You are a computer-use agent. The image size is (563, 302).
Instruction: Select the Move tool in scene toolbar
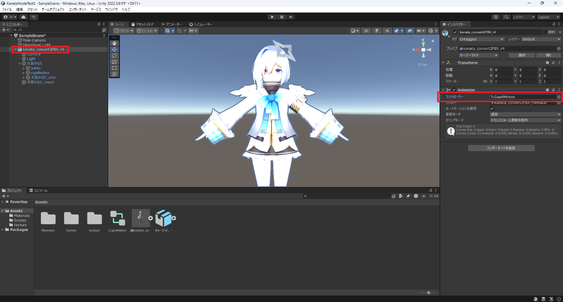(x=114, y=49)
